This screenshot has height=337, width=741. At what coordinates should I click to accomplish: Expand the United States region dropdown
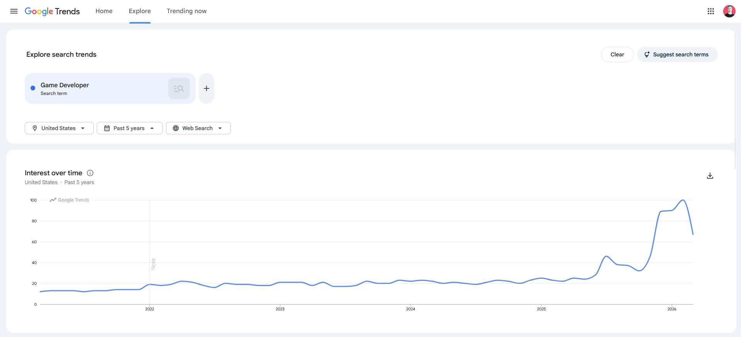tap(59, 128)
